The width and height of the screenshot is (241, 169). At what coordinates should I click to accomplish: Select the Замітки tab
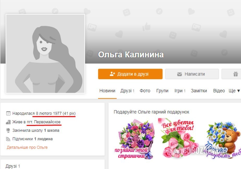199,91
